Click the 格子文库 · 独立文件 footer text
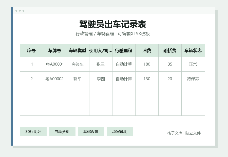The width and height of the screenshot is (228, 157). [184, 133]
